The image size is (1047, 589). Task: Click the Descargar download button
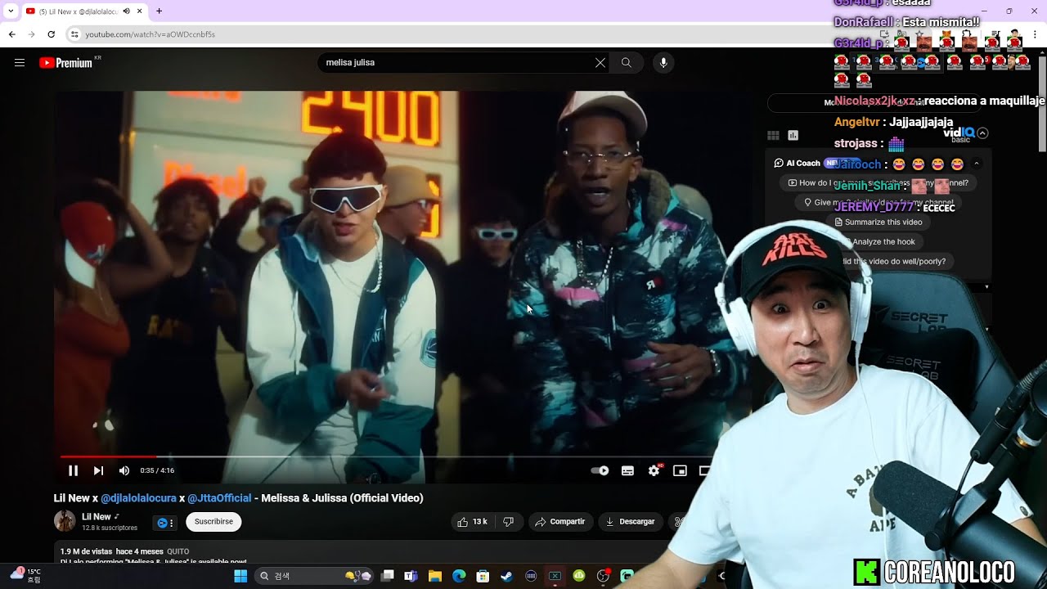pos(631,521)
